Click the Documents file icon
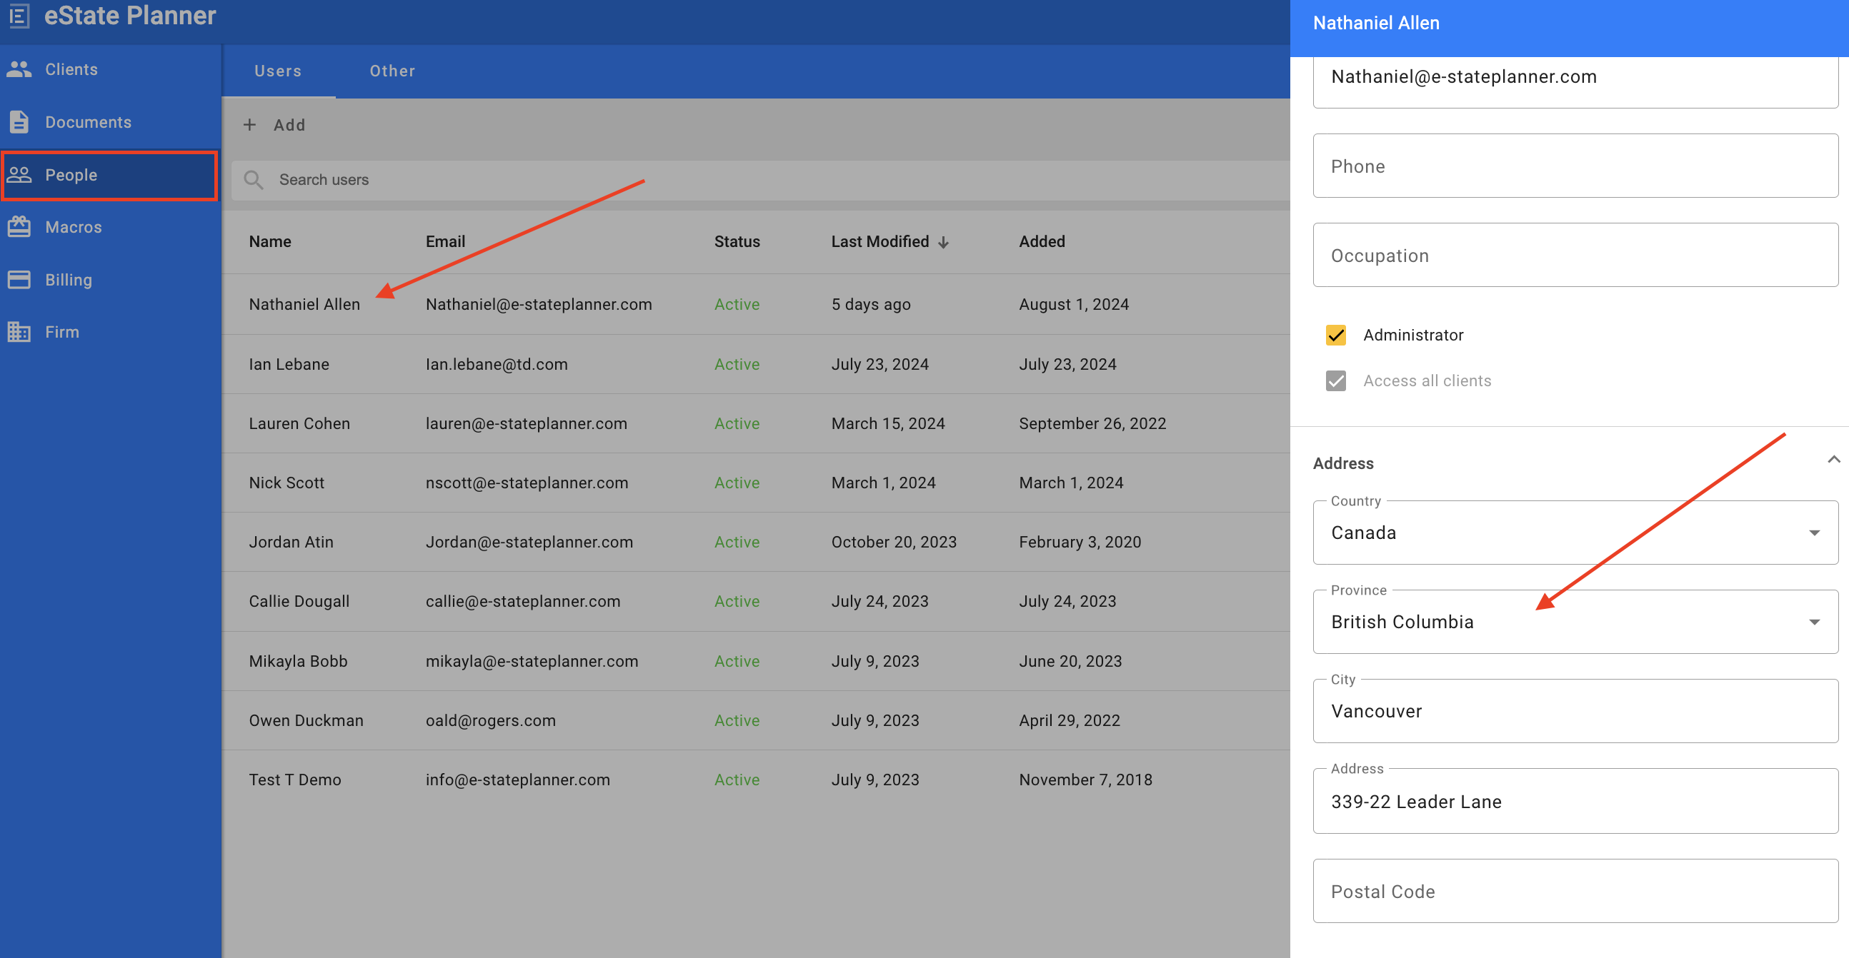This screenshot has width=1849, height=958. pyautogui.click(x=19, y=122)
